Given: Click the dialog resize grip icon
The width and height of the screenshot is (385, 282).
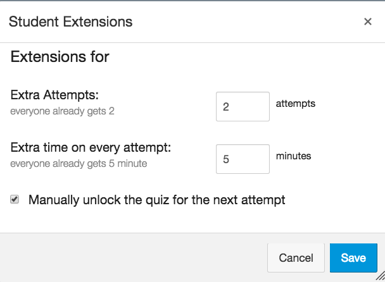Looking at the screenshot, I should [x=380, y=277].
